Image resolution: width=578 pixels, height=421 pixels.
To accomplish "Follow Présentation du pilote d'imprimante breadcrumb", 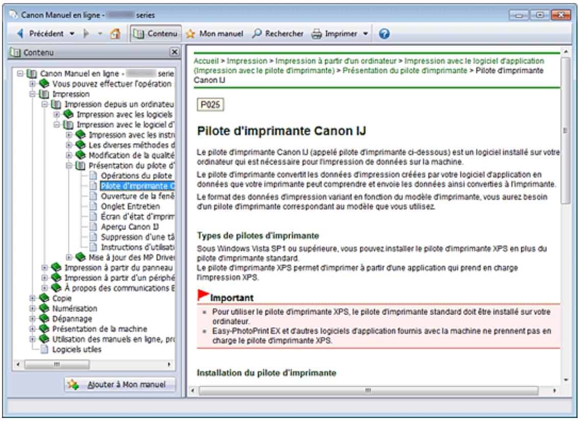I will pyautogui.click(x=405, y=71).
